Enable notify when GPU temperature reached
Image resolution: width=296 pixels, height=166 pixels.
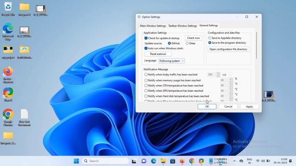point(146,91)
